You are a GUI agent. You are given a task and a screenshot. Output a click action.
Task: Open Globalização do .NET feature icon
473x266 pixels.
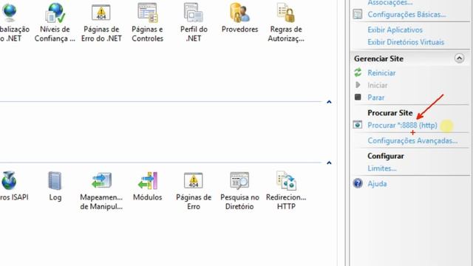[9, 13]
